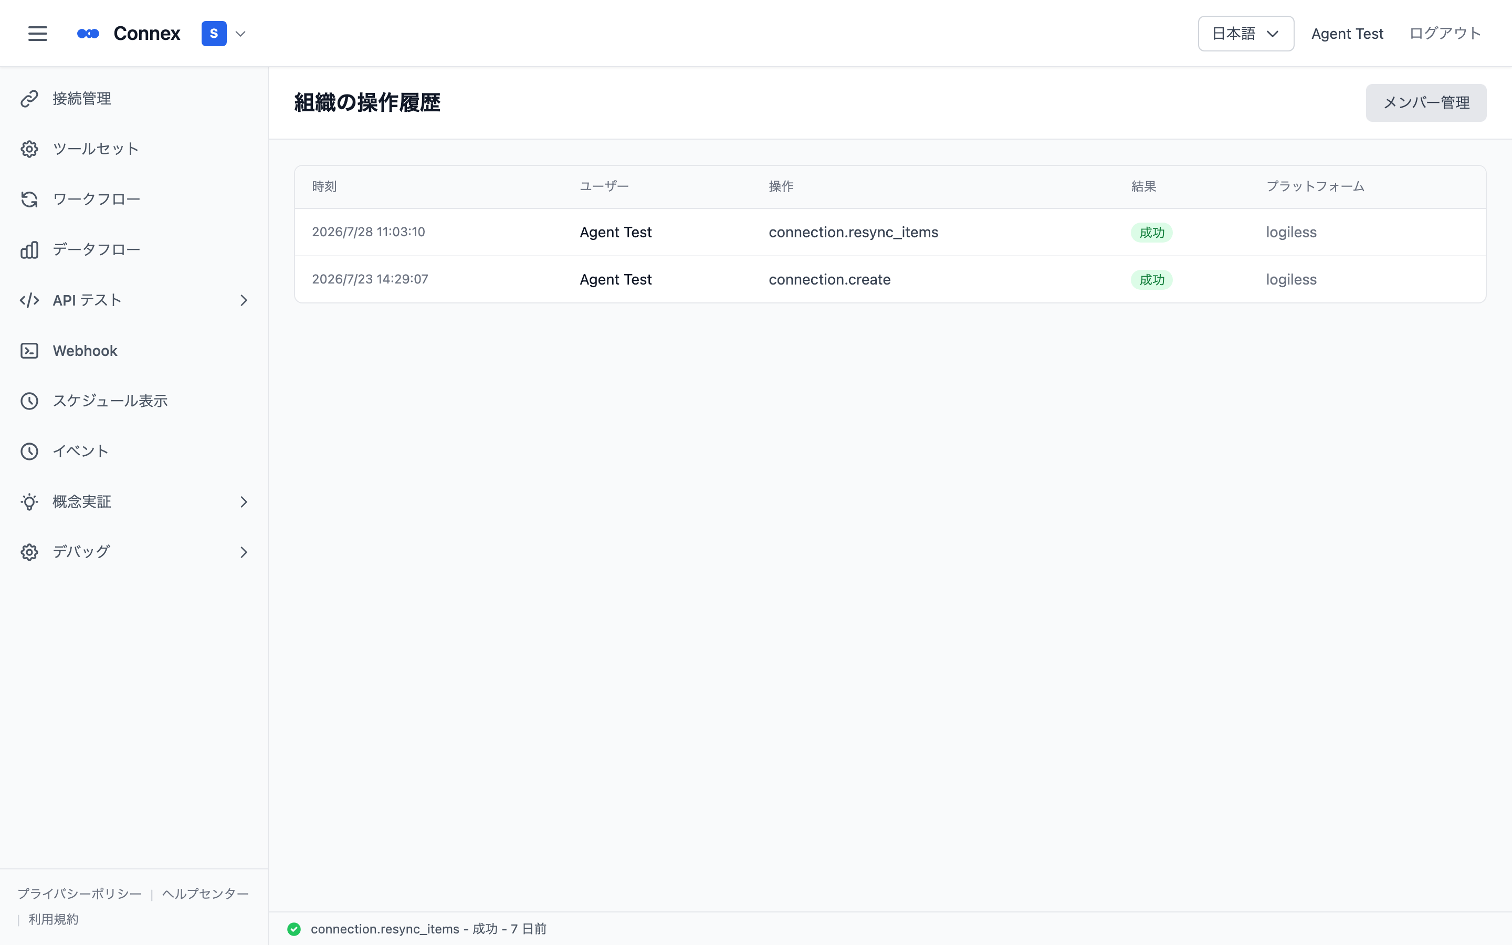Viewport: 1512px width, 945px height.
Task: Click logiless in the connection.resync_items row
Action: [1291, 233]
